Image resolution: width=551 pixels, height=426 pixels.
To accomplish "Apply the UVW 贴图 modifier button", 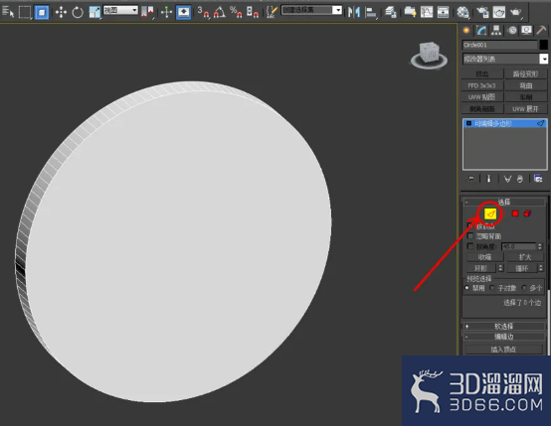I will click(x=481, y=97).
